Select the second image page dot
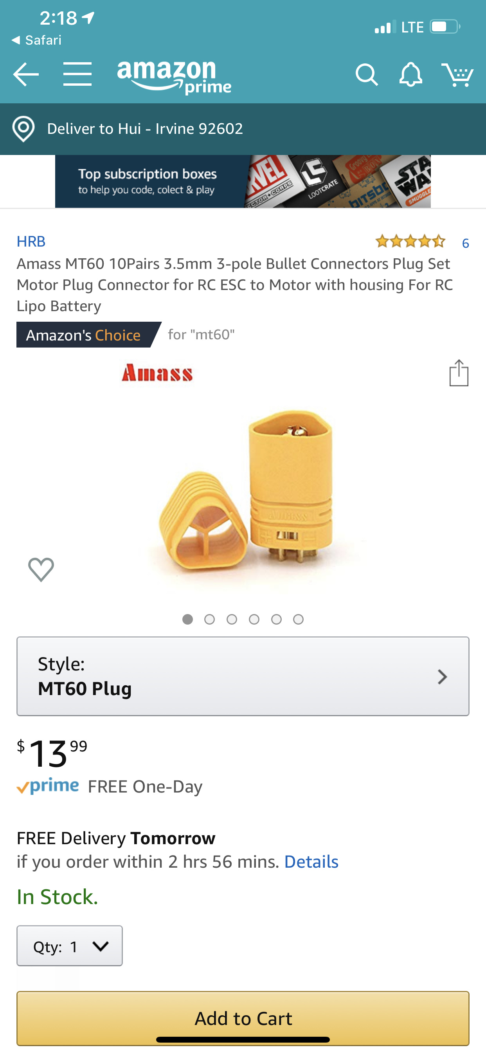The image size is (486, 1052). (x=209, y=620)
